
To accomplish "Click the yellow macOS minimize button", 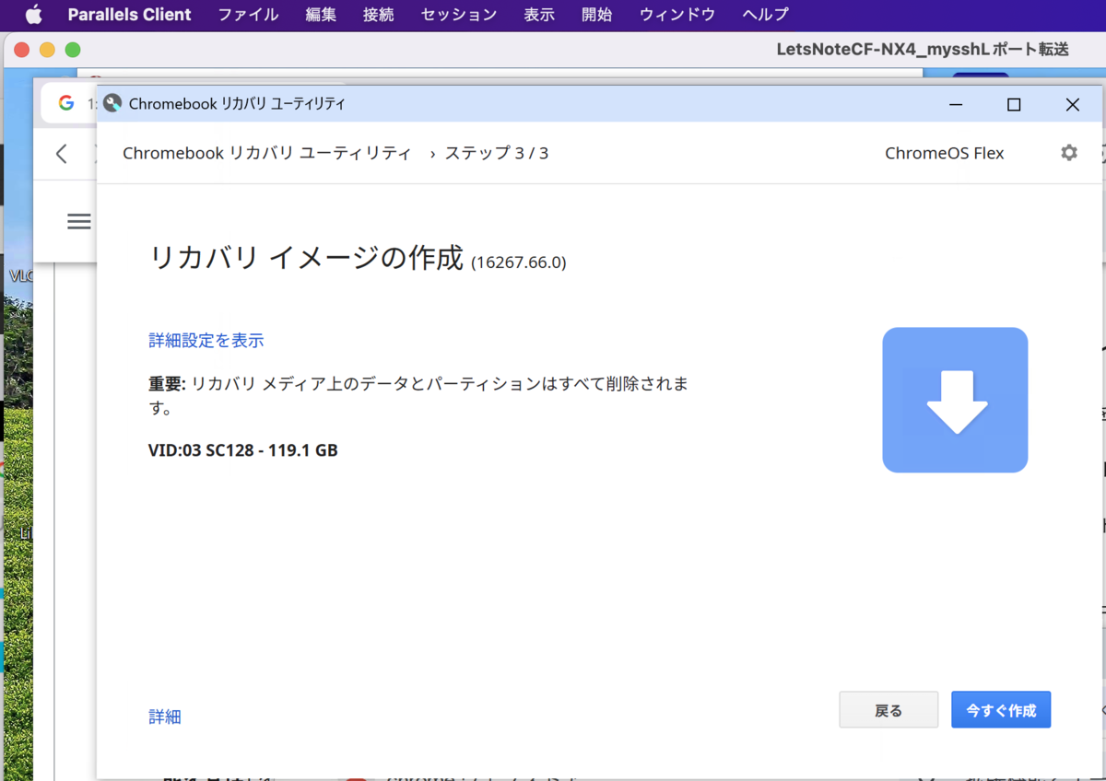I will 47,50.
